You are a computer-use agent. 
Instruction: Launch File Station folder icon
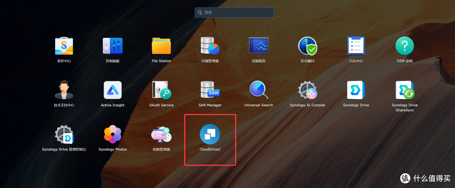point(161,46)
